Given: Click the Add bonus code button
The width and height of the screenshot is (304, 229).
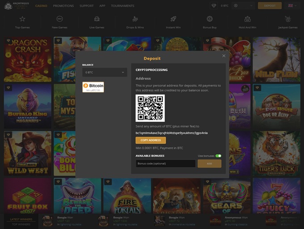Looking at the screenshot, I should (x=209, y=164).
